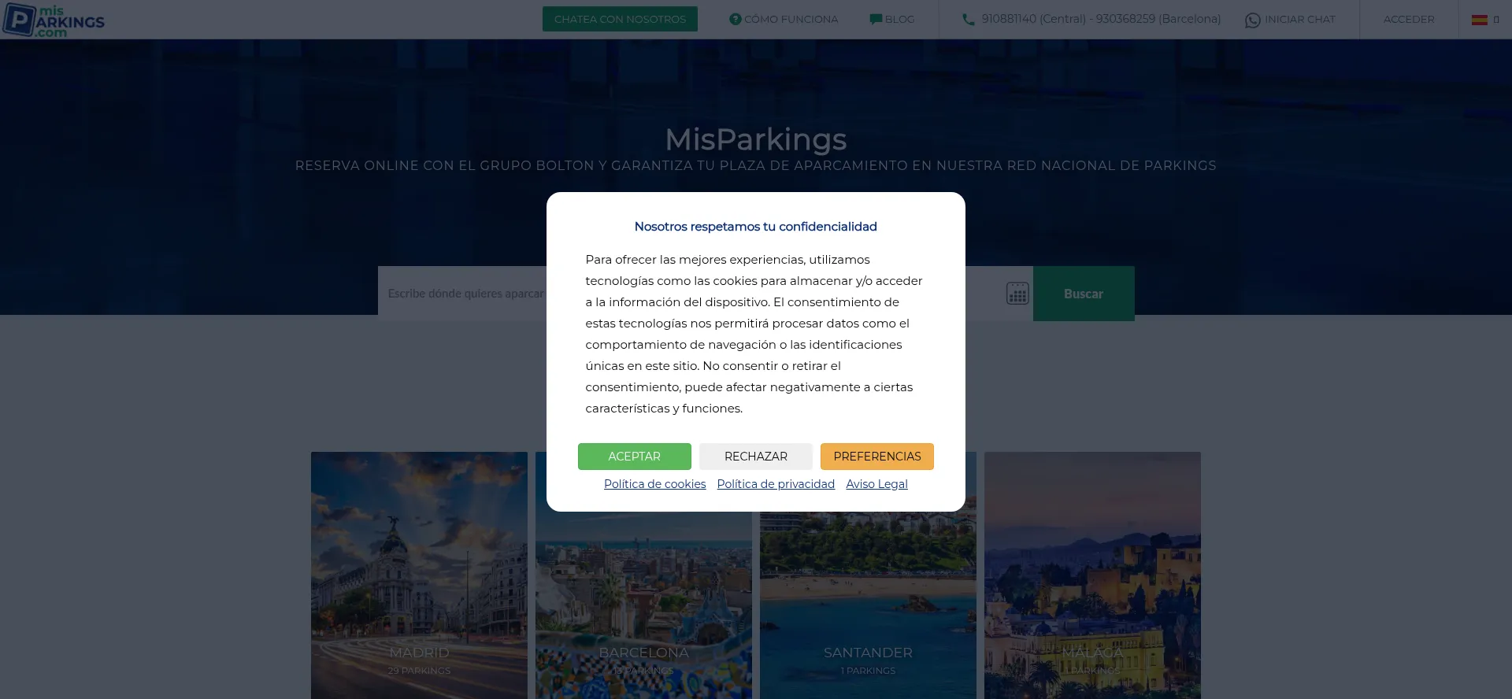Open the BLOG menu item
The height and width of the screenshot is (699, 1512).
coord(892,19)
